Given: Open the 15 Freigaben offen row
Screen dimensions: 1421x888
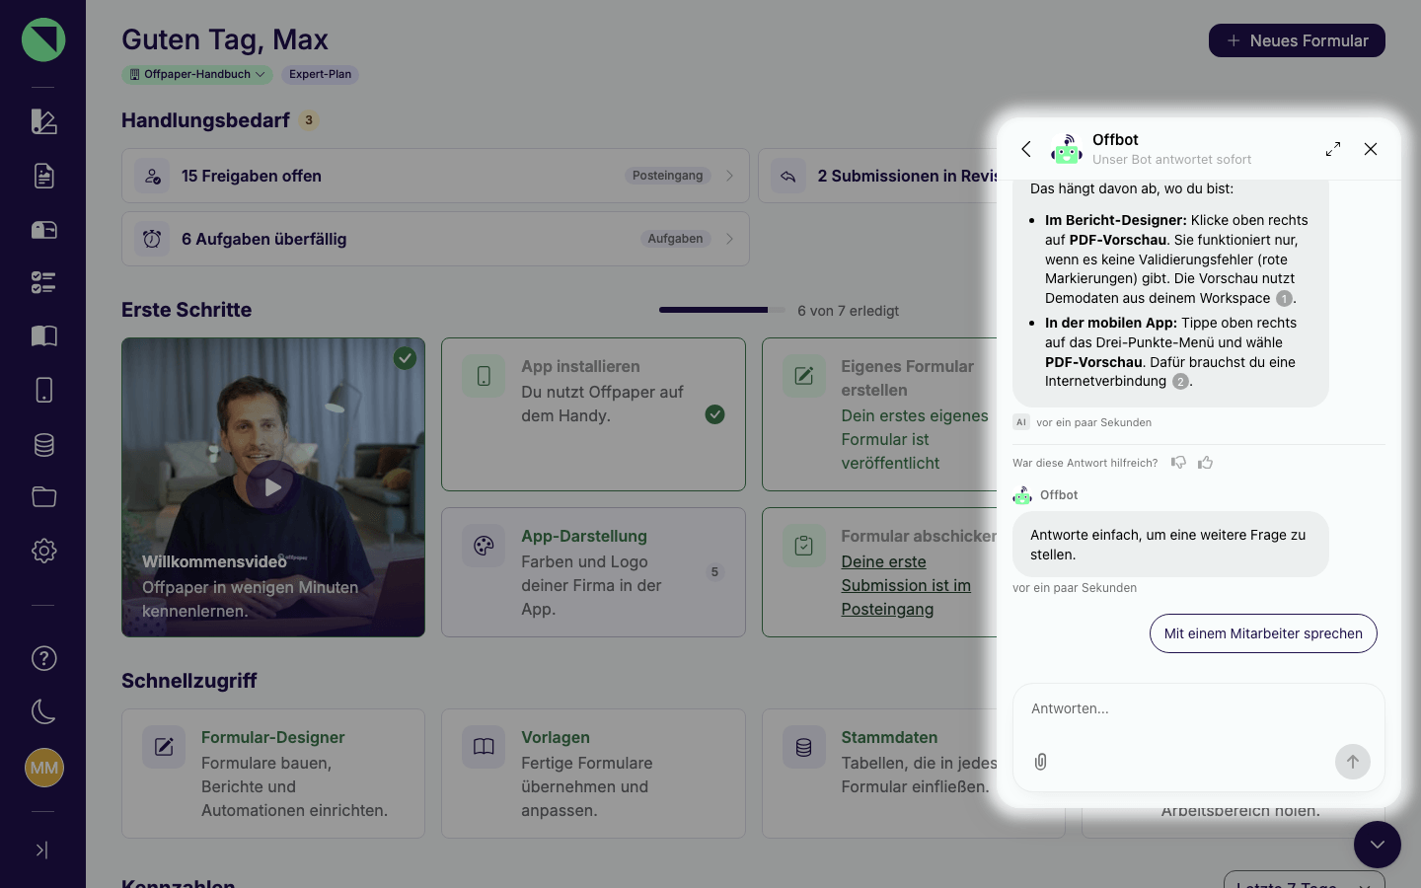Looking at the screenshot, I should coord(435,176).
